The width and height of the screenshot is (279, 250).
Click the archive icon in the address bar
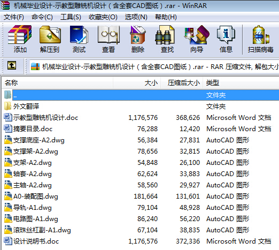click(35, 67)
